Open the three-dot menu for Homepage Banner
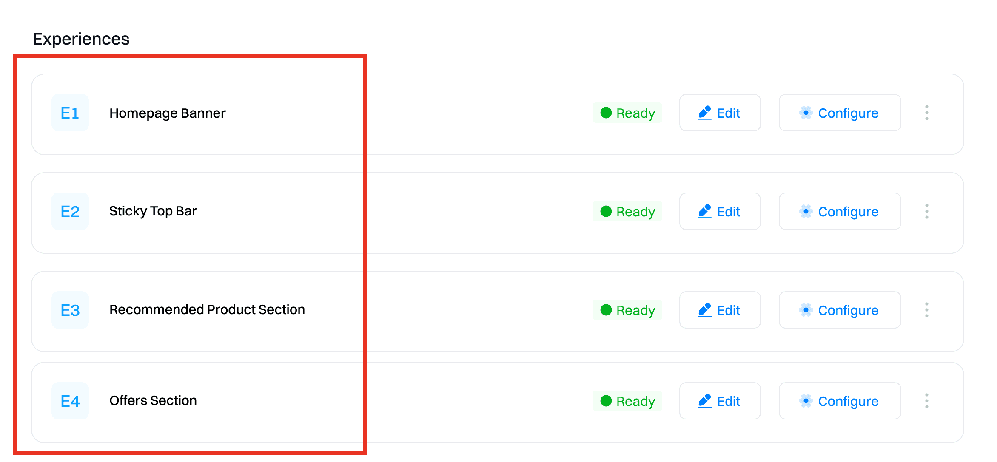 927,113
